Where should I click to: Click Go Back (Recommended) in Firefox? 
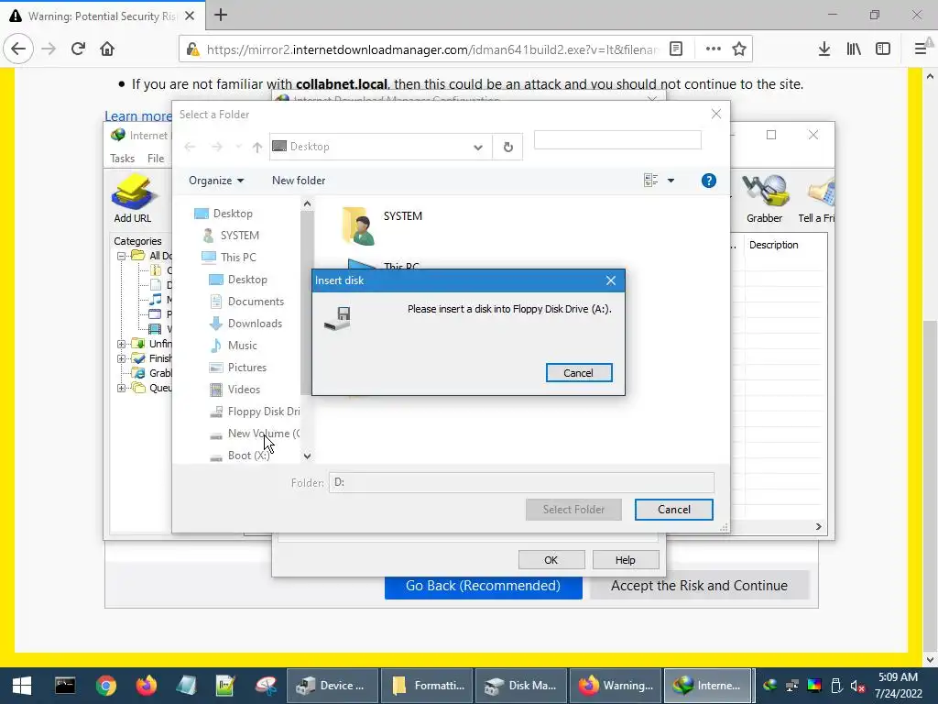(484, 586)
